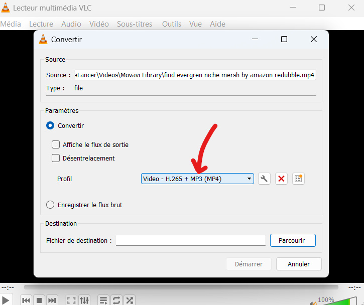Go to previous media track

(26, 300)
